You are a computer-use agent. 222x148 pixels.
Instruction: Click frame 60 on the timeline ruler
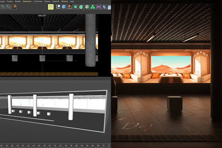click(x=76, y=145)
